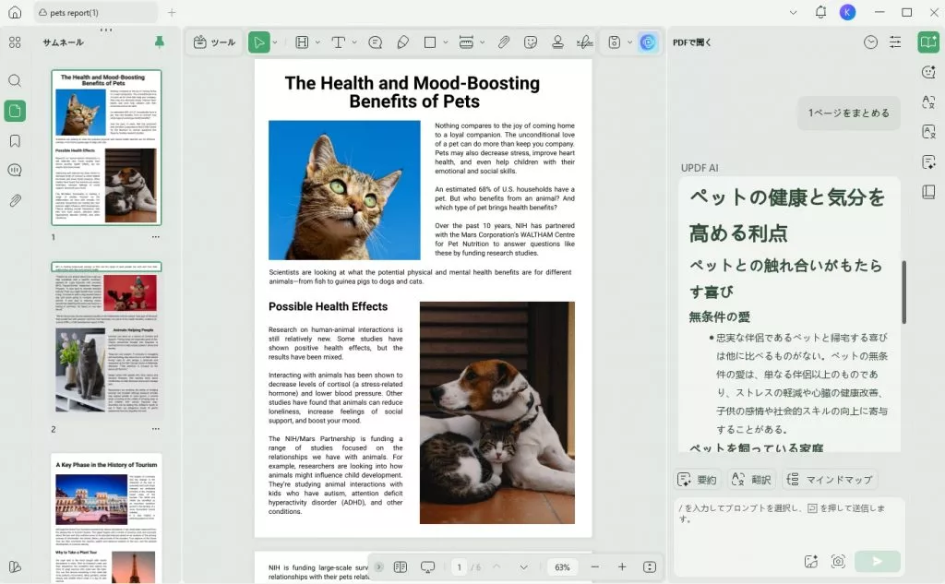Click the bottom-left sidebar icon
This screenshot has height=584, width=945.
pyautogui.click(x=15, y=567)
